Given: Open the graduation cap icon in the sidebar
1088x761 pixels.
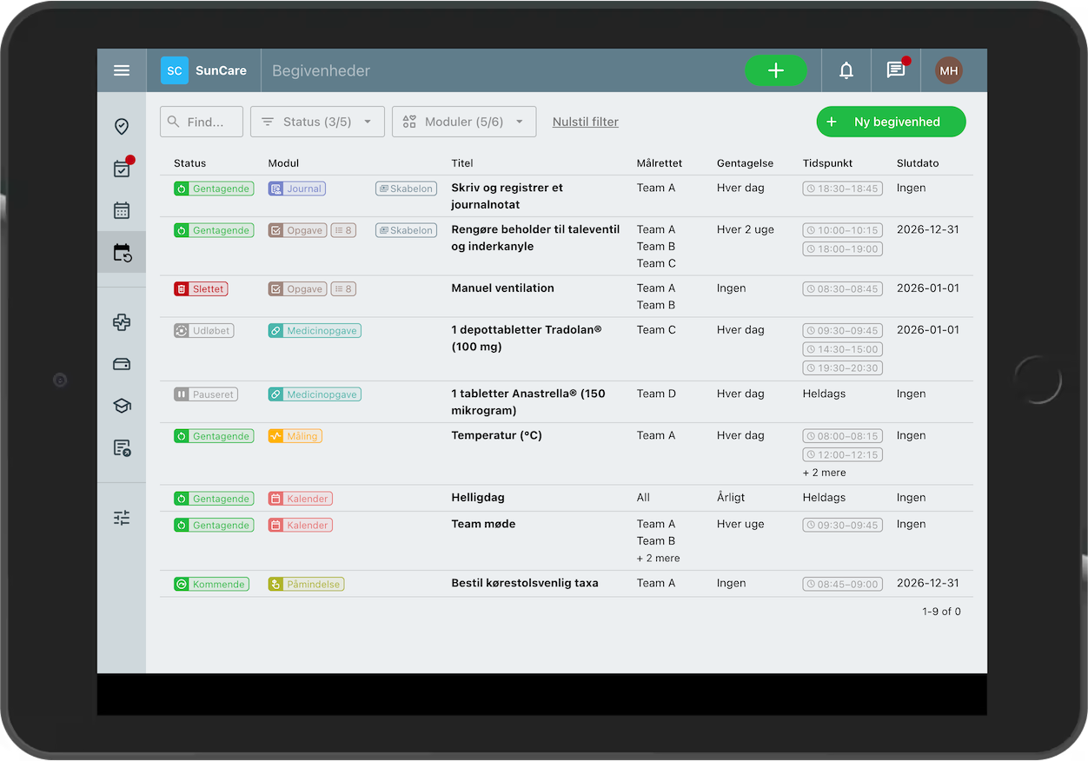Looking at the screenshot, I should tap(121, 406).
